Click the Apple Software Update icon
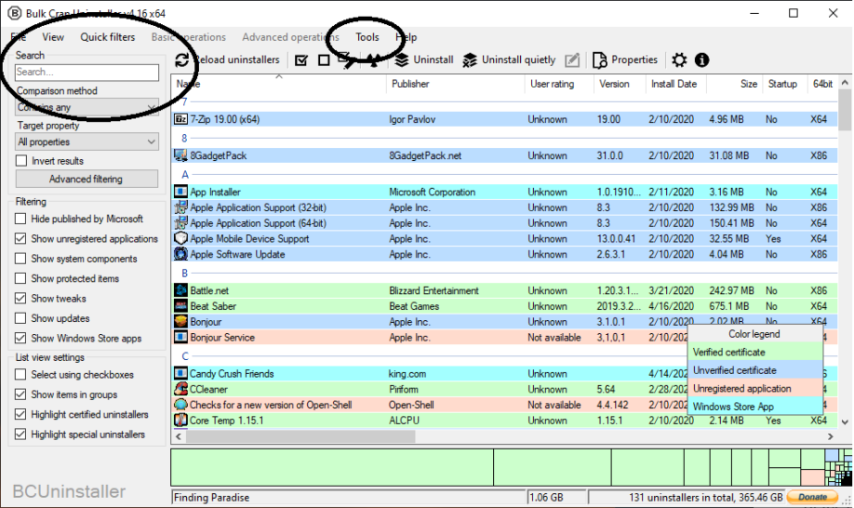 180,254
